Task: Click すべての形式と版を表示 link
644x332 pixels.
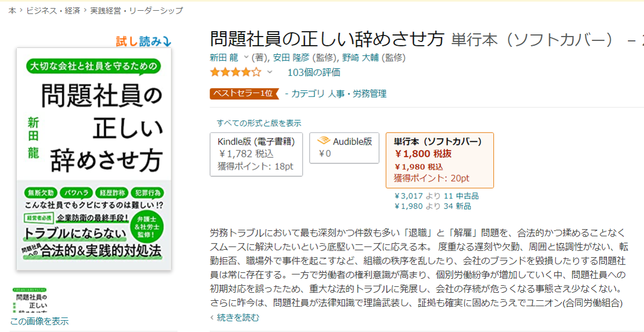Action: [259, 123]
